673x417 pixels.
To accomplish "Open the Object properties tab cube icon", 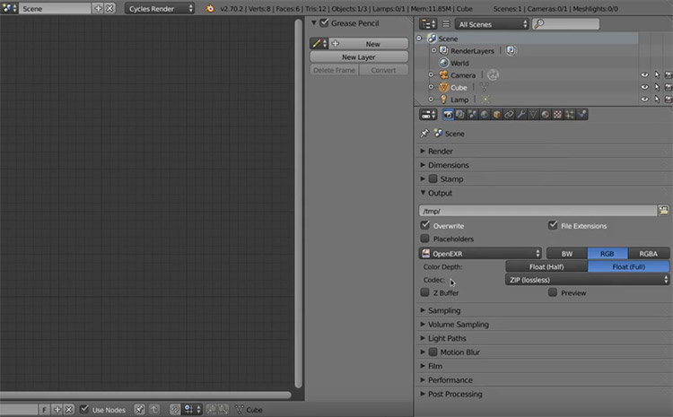I will 497,115.
